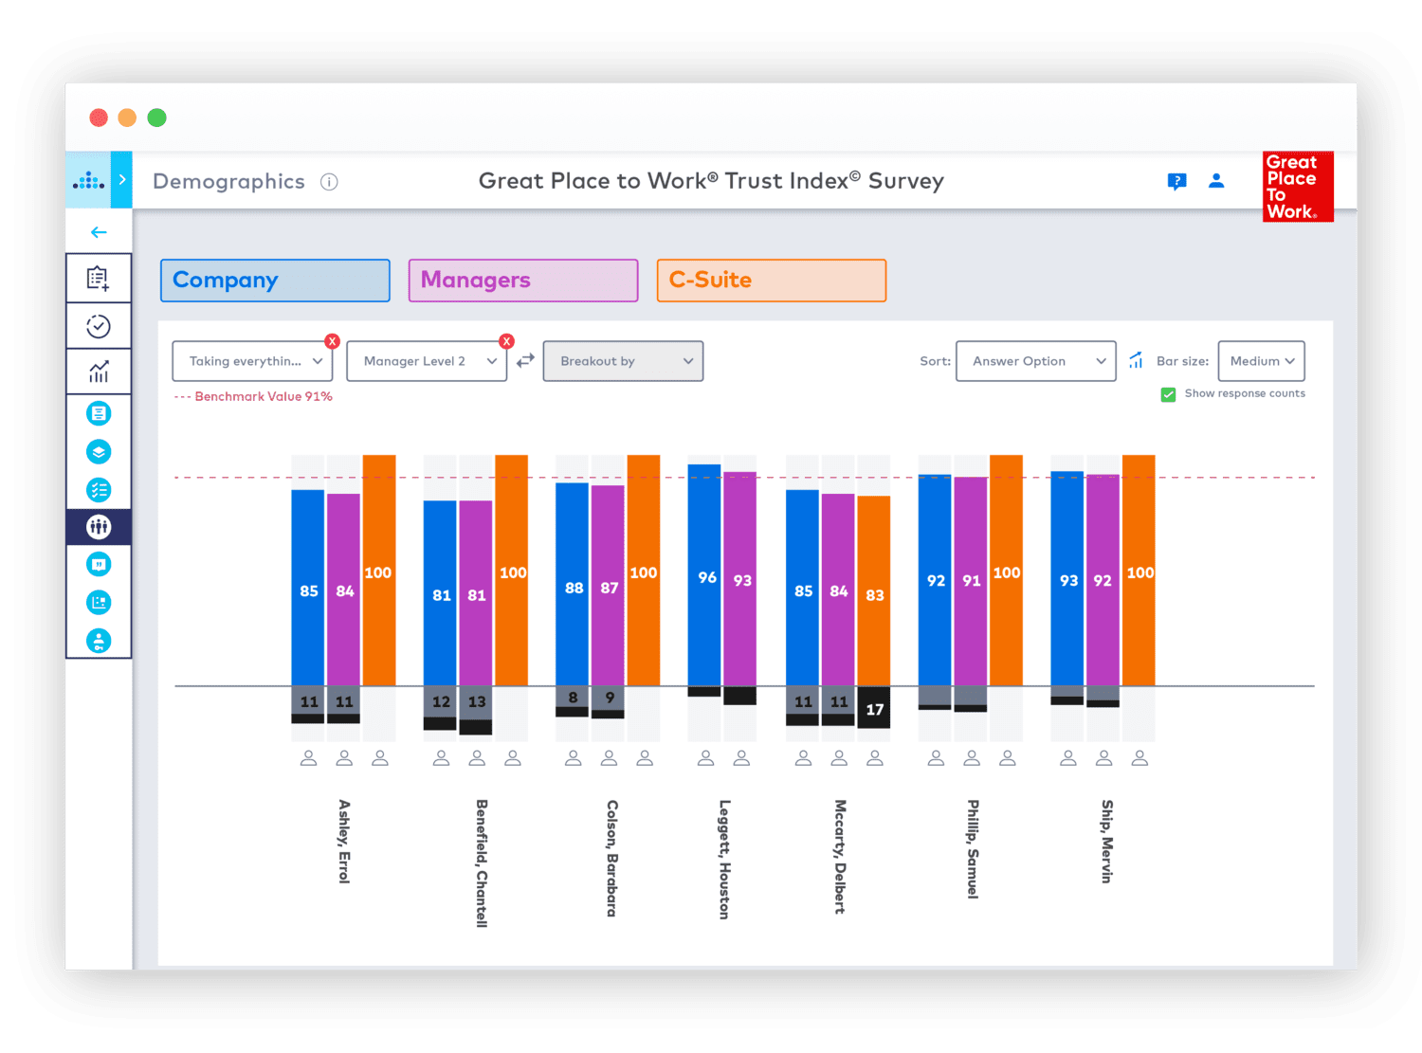Open the user profile icon
1422x1053 pixels.
pyautogui.click(x=1216, y=180)
